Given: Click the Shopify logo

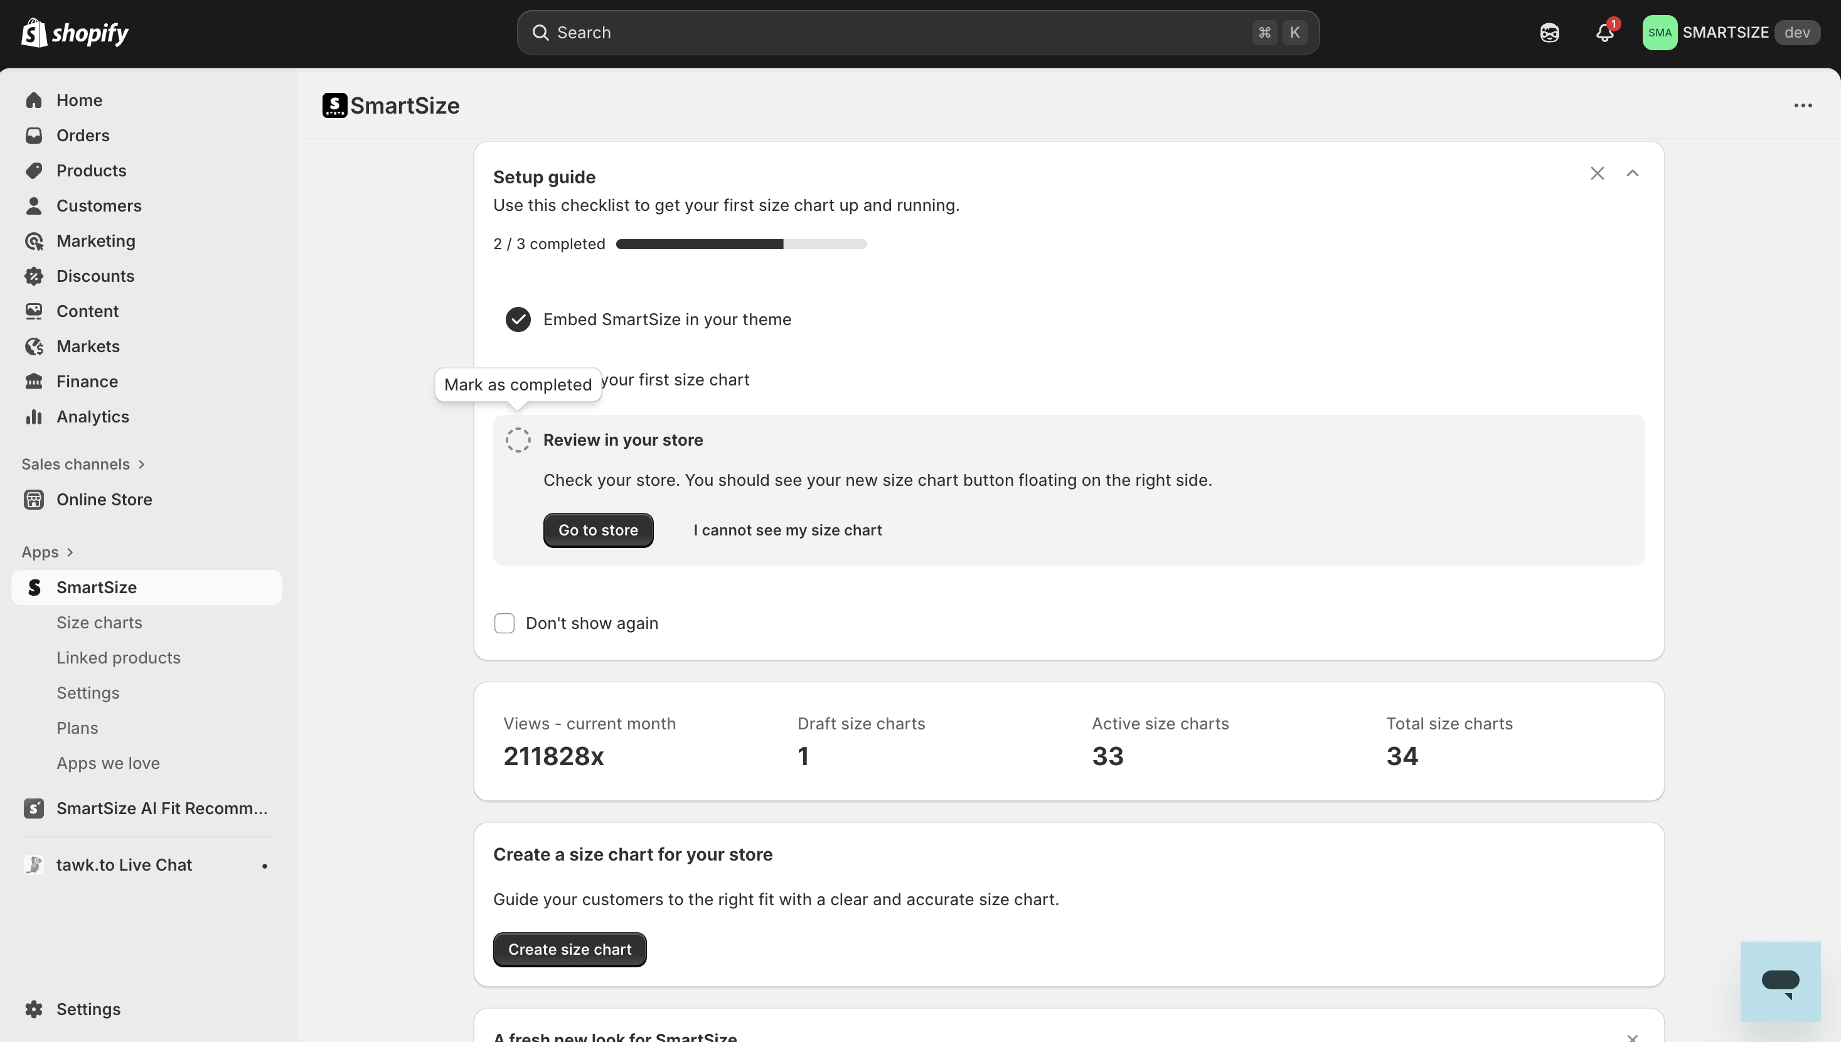Looking at the screenshot, I should pos(75,33).
